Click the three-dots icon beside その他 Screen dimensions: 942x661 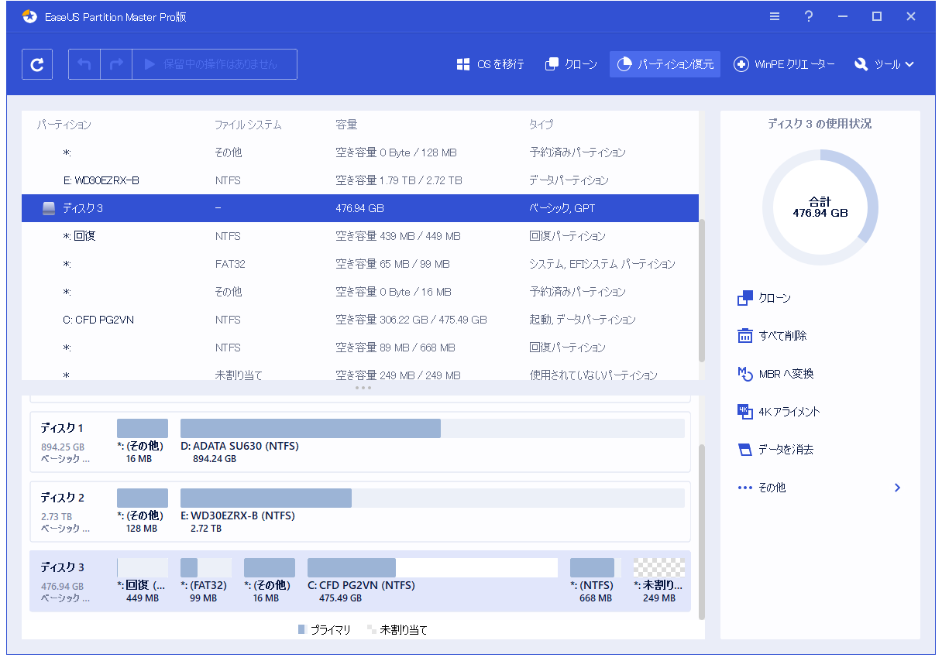[x=745, y=488]
